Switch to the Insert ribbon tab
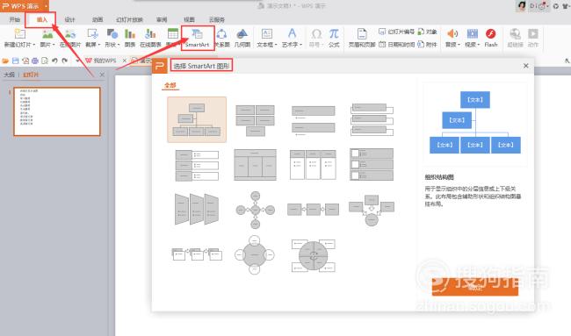 point(42,19)
